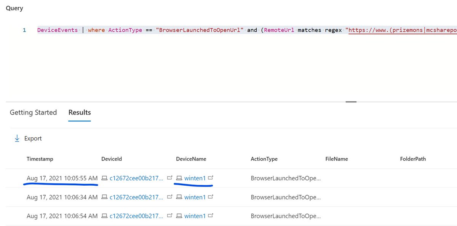Screen dimensions: 457x226
Task: Click open-in-new-window icon after winten1, 10:05:55 row
Action: [211, 178]
